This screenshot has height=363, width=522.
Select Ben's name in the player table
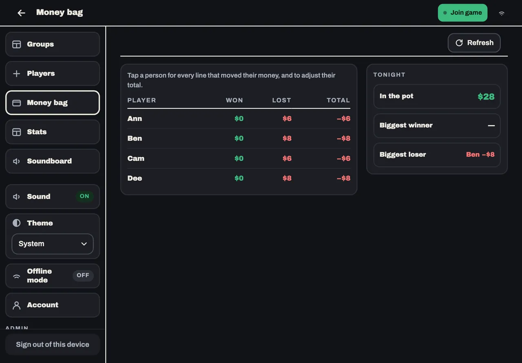coord(135,138)
